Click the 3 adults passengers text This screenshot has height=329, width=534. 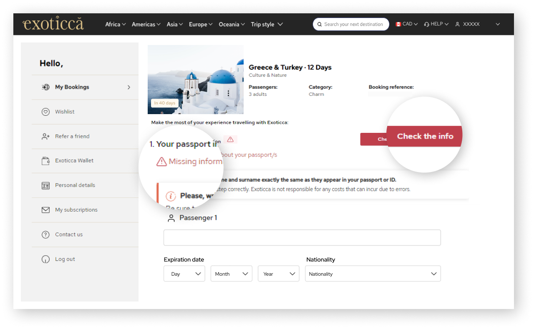[x=258, y=94]
